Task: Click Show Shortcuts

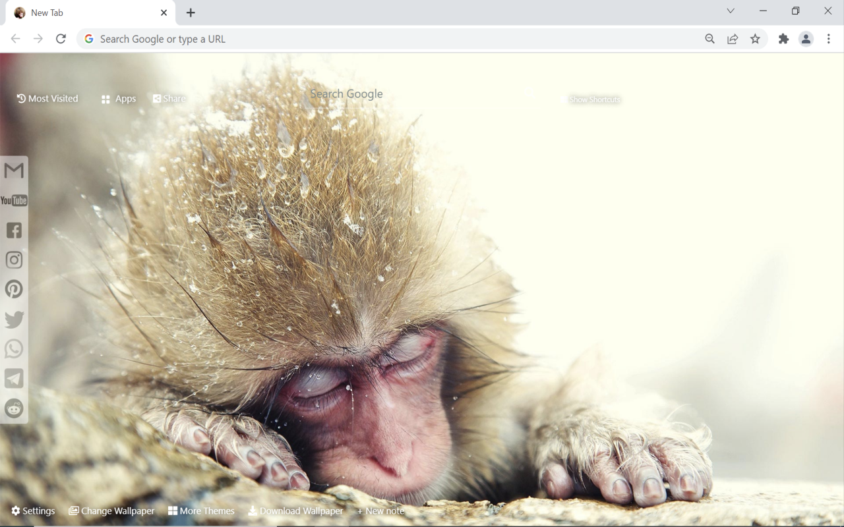Action: click(x=595, y=99)
